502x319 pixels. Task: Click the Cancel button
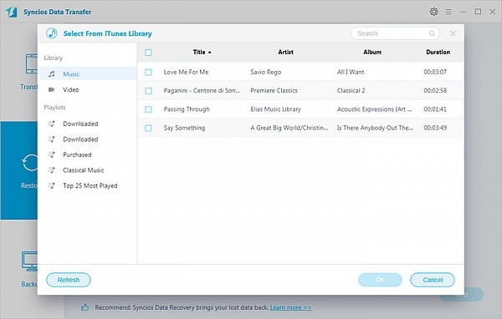tap(433, 280)
